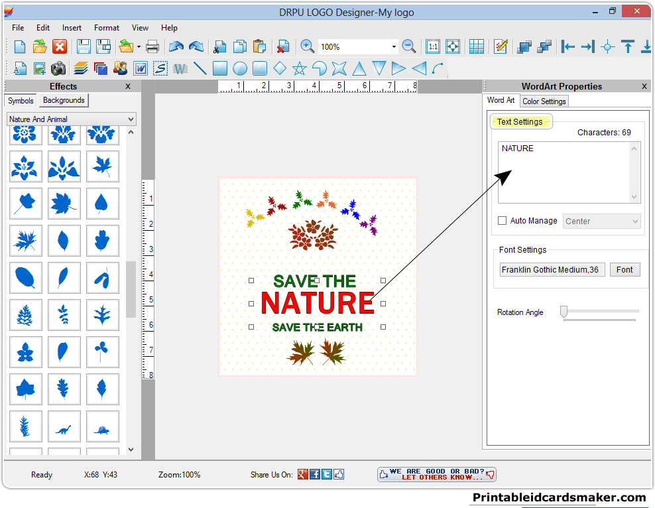Paste from the clipboard icon
The image size is (655, 508).
(x=259, y=46)
